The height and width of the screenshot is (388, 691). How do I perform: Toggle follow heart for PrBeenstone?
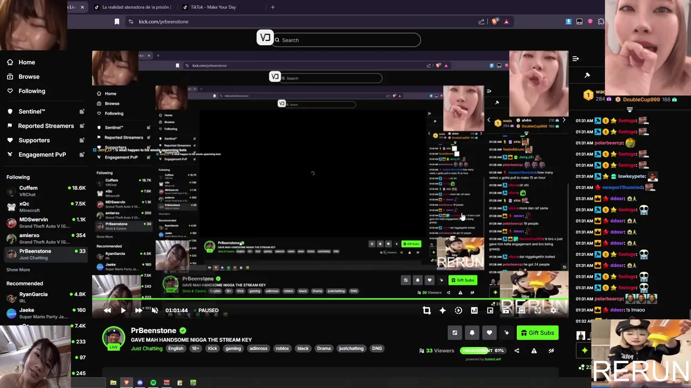click(489, 333)
